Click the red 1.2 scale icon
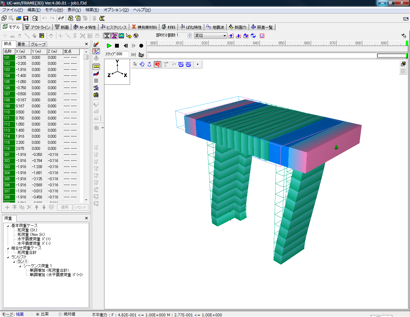Viewport: 410px width, 317px height. click(262, 36)
